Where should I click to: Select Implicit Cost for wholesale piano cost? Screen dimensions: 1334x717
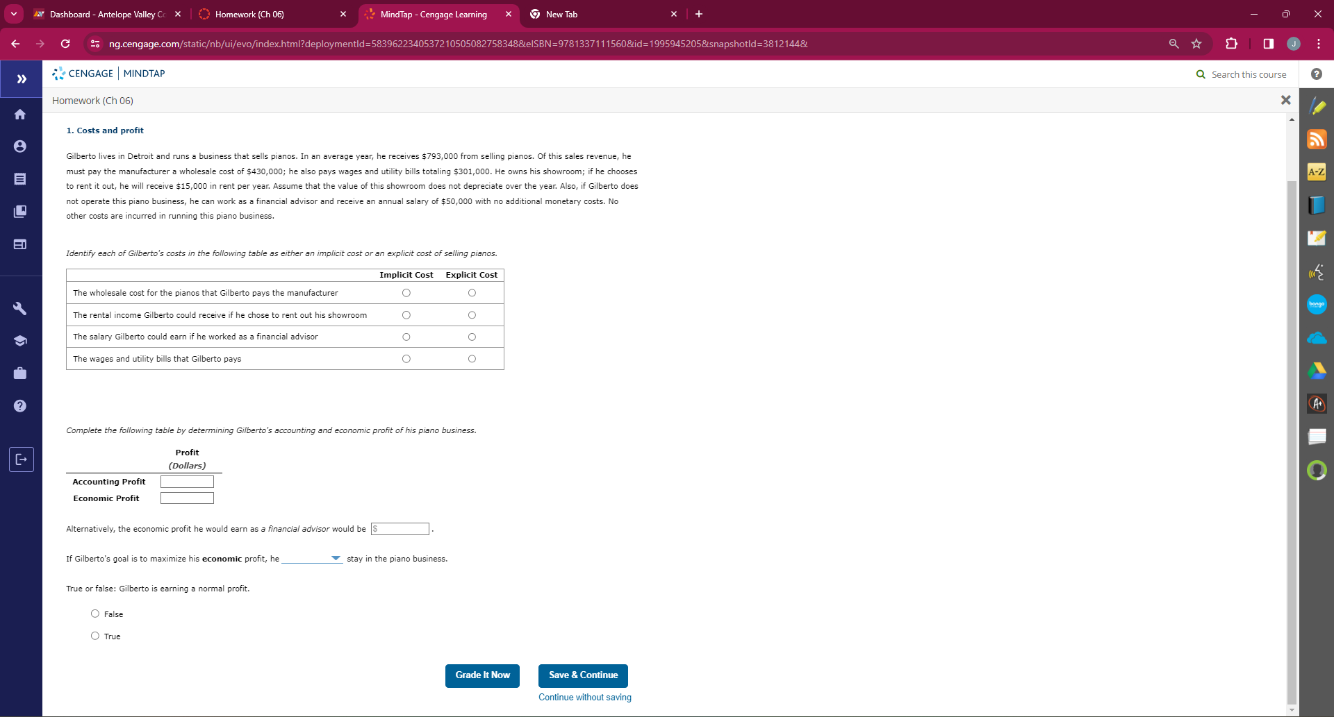(406, 293)
